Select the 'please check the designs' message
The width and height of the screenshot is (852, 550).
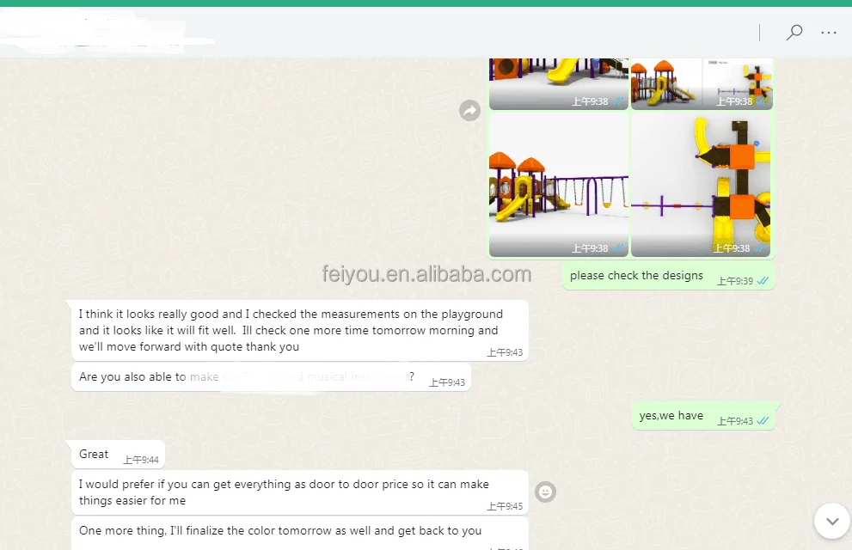click(668, 277)
